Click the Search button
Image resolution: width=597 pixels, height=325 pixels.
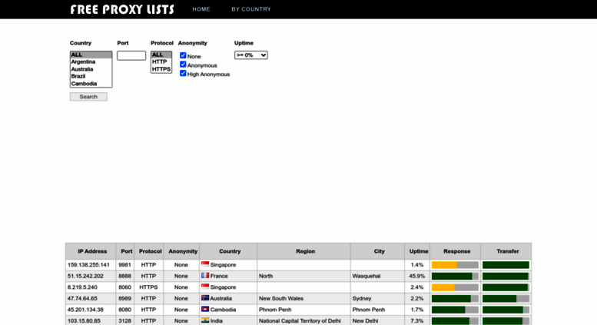(88, 97)
